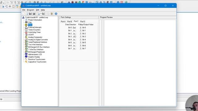Open Alphanumeric LCD settings

tap(35, 55)
